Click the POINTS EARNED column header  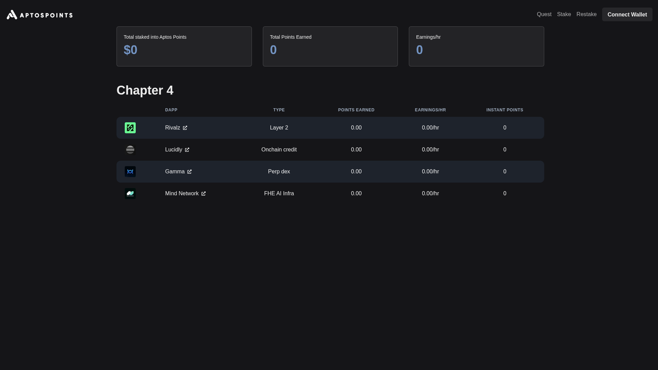[356, 110]
